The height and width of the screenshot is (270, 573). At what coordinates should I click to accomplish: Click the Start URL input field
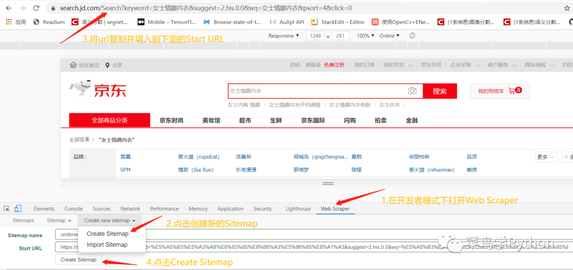point(314,247)
